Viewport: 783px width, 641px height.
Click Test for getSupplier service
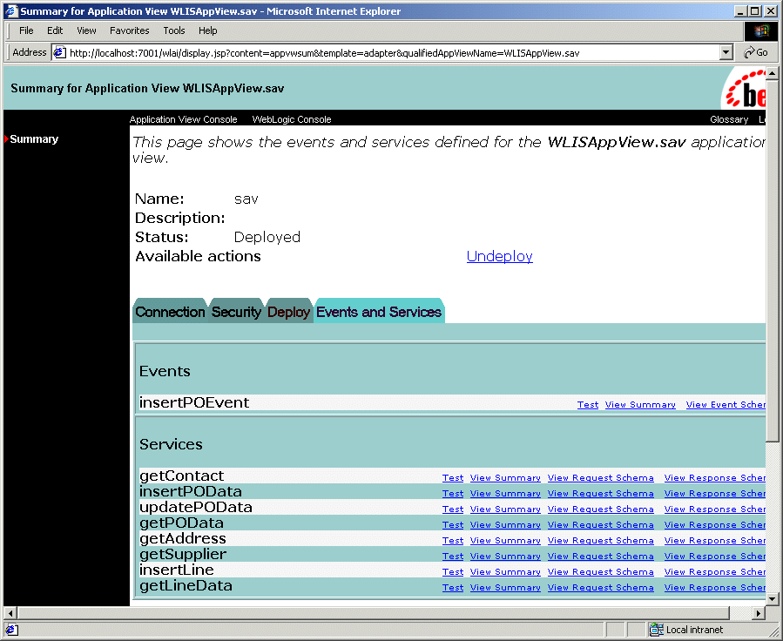(x=453, y=557)
